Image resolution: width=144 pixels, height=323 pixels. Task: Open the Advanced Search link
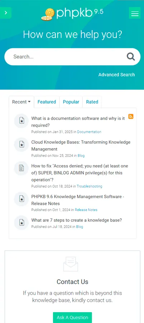(116, 75)
